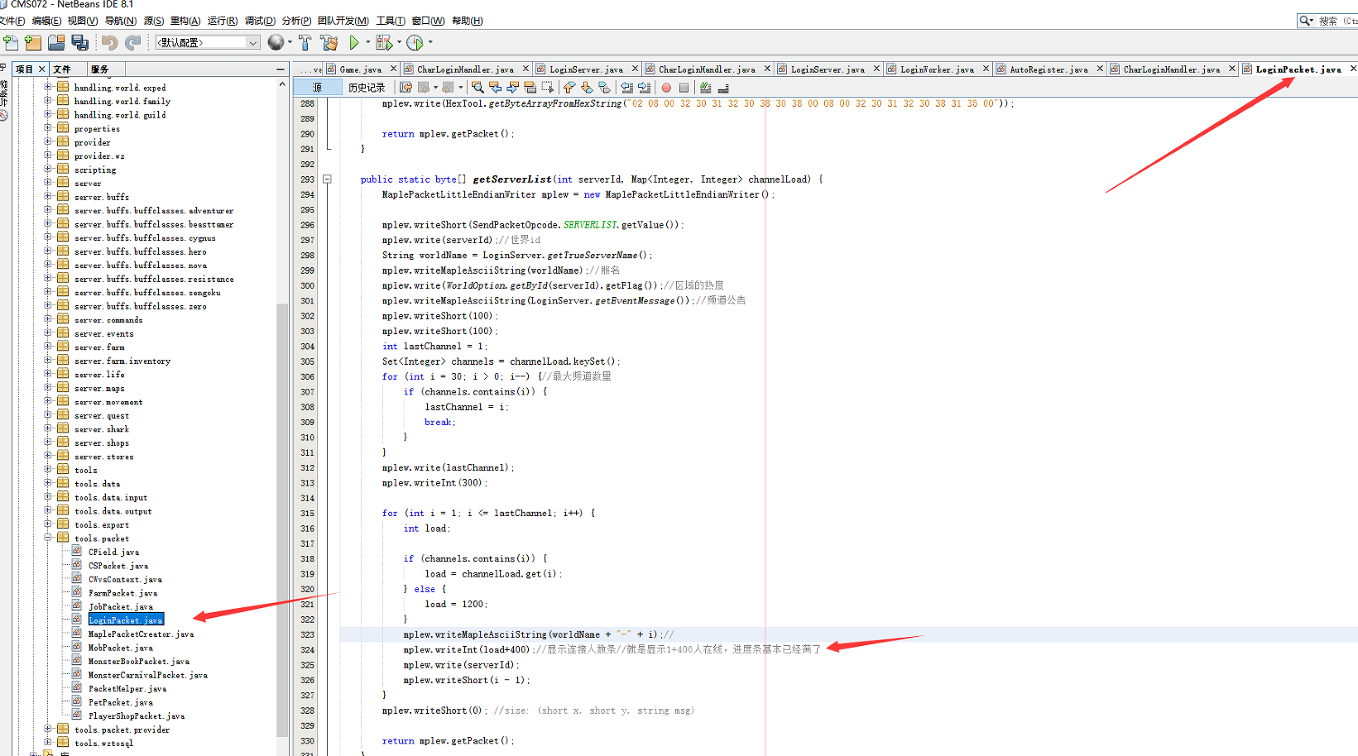Toggle Bookmark on current line
This screenshot has width=1358, height=756.
[x=604, y=87]
